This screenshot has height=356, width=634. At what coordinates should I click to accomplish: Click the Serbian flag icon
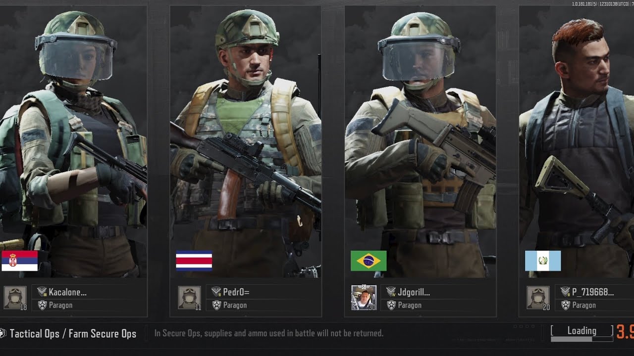coord(19,261)
